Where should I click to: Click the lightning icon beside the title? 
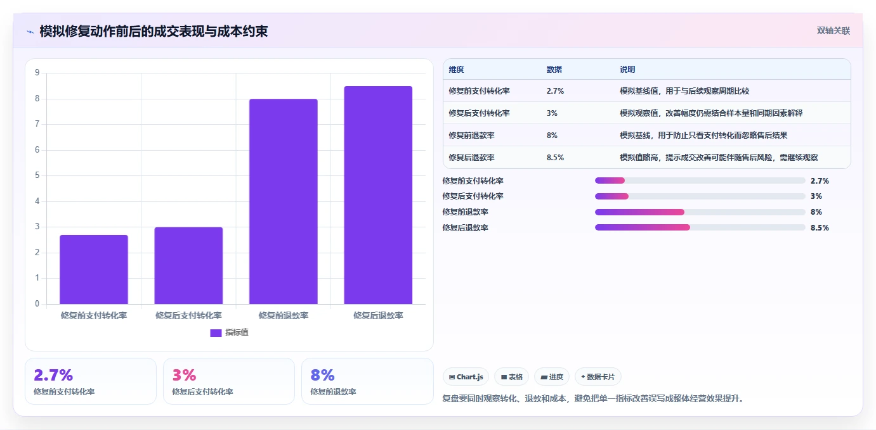click(30, 32)
